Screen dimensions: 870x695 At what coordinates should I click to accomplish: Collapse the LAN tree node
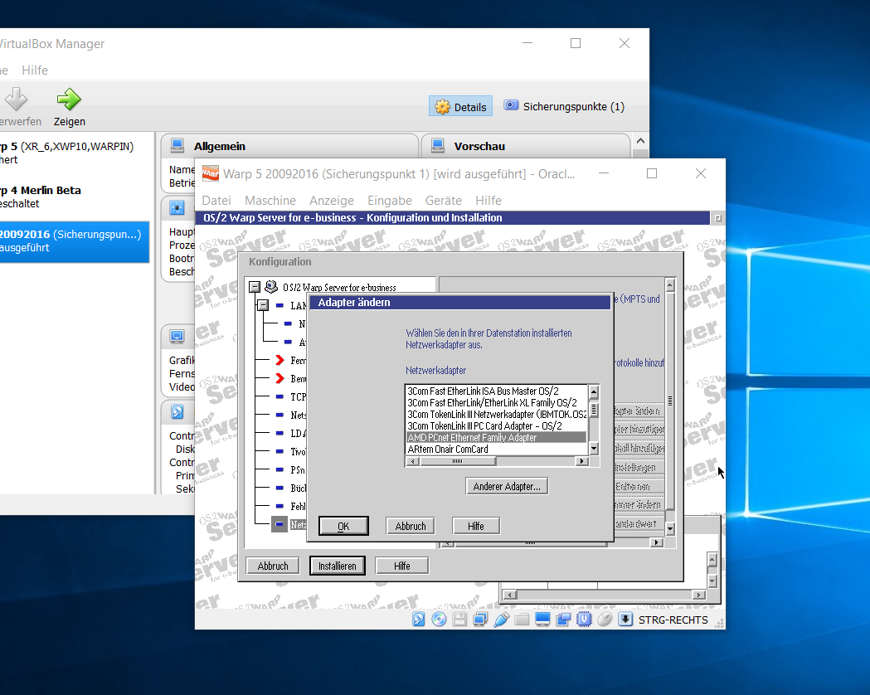pos(263,305)
